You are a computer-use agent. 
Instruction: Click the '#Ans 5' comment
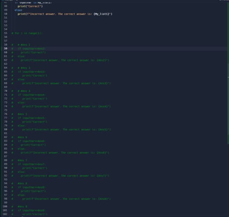(x=22, y=114)
